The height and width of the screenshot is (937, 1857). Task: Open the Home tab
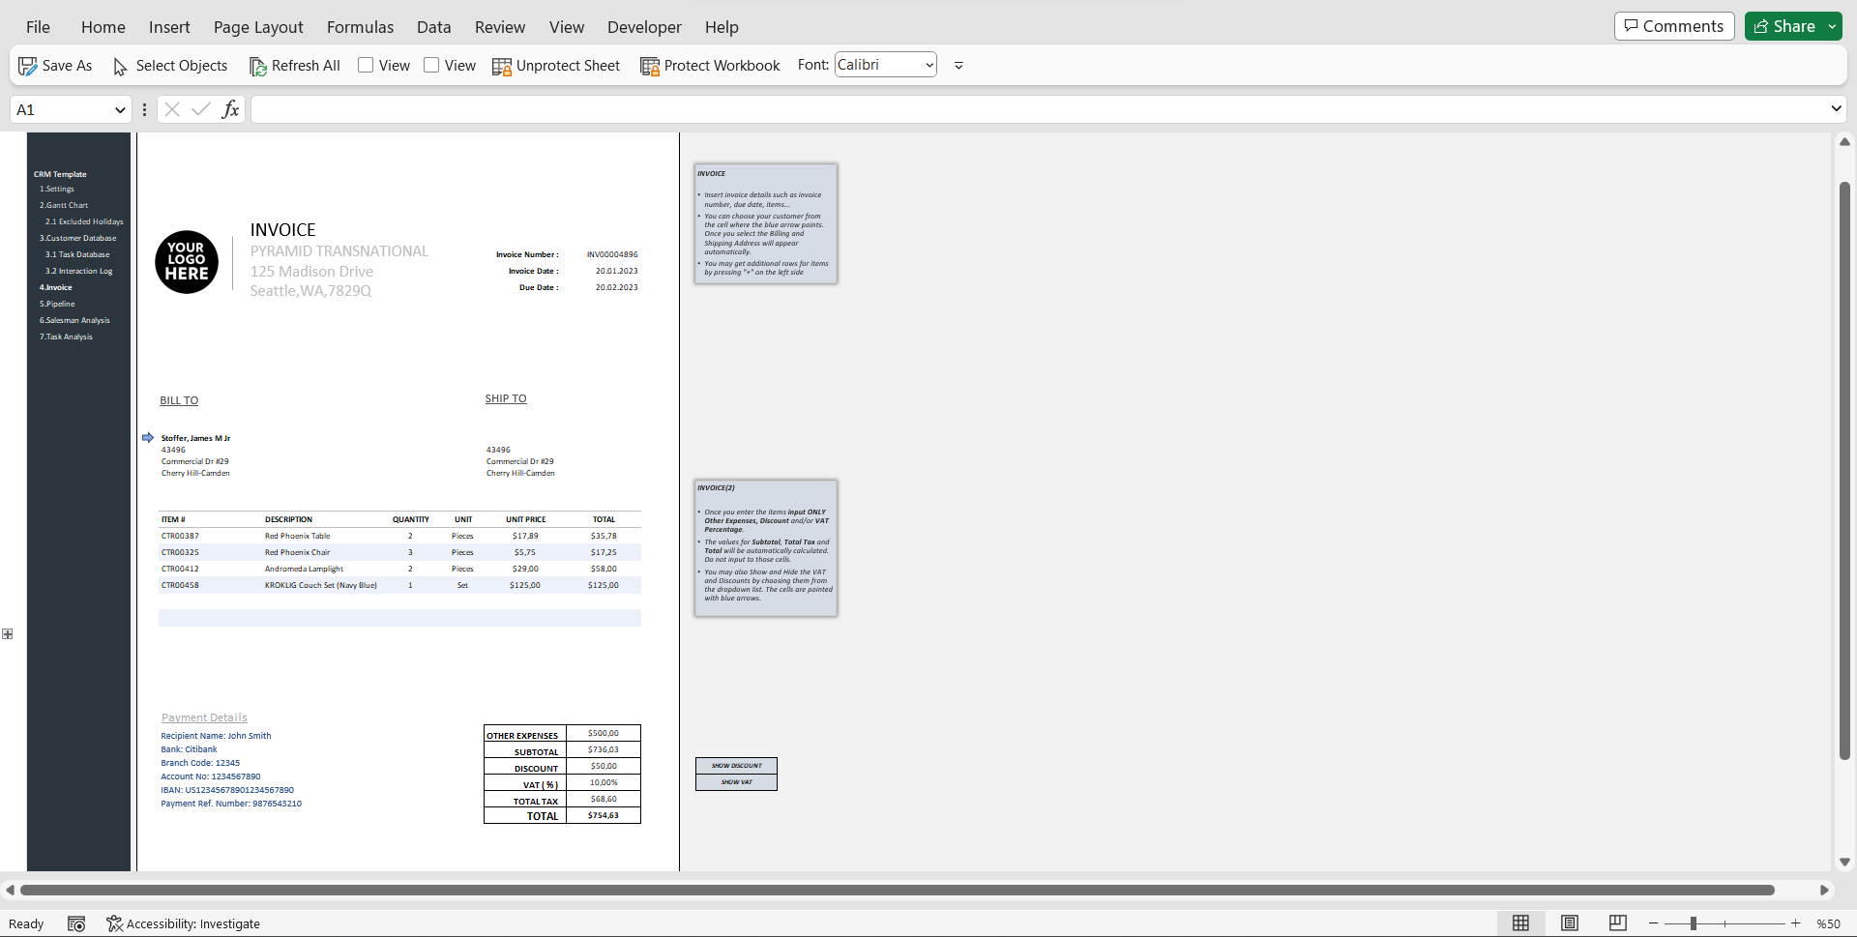pos(103,27)
